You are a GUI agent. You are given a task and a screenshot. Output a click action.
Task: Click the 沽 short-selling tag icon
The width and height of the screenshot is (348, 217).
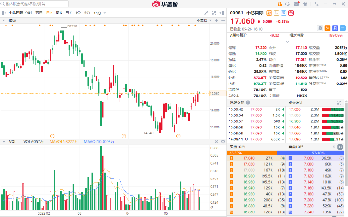click(x=277, y=13)
